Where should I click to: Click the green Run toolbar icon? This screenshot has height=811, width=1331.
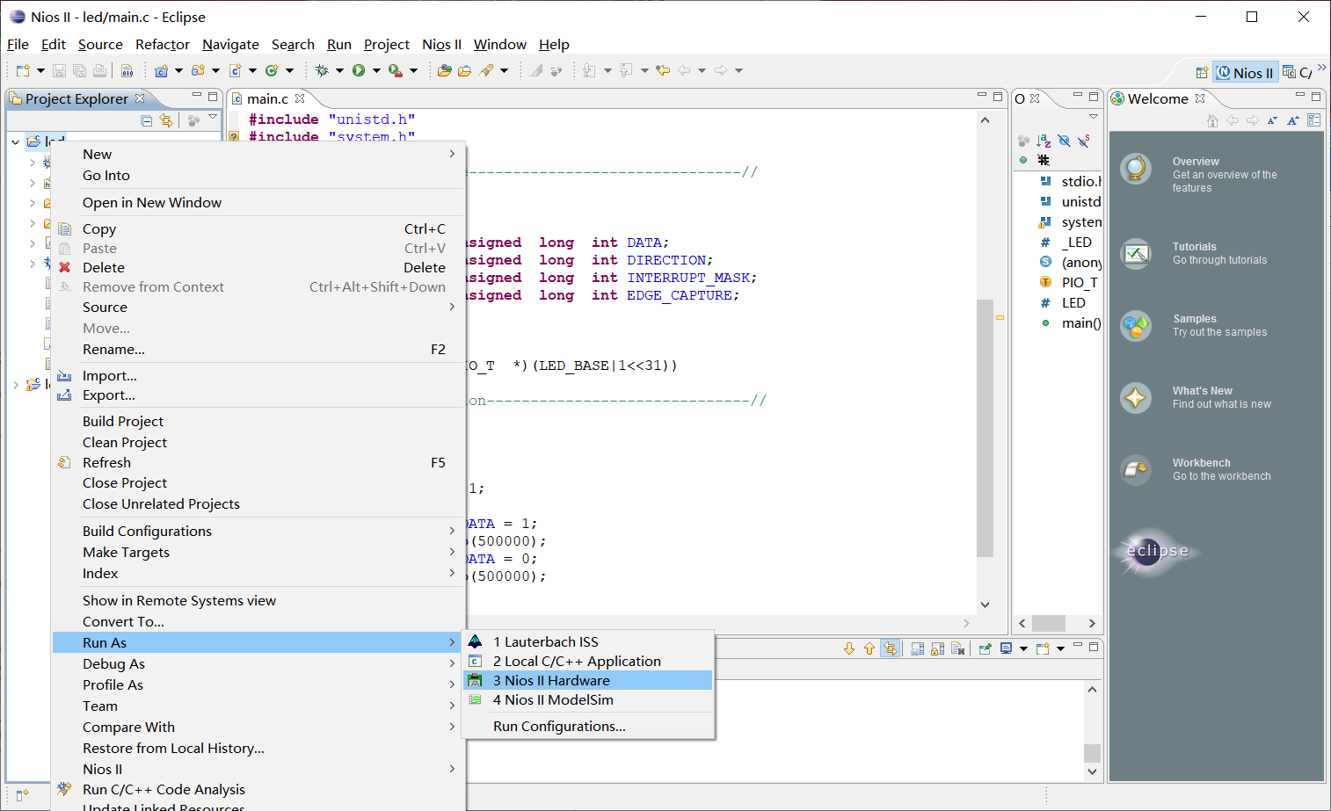coord(359,70)
